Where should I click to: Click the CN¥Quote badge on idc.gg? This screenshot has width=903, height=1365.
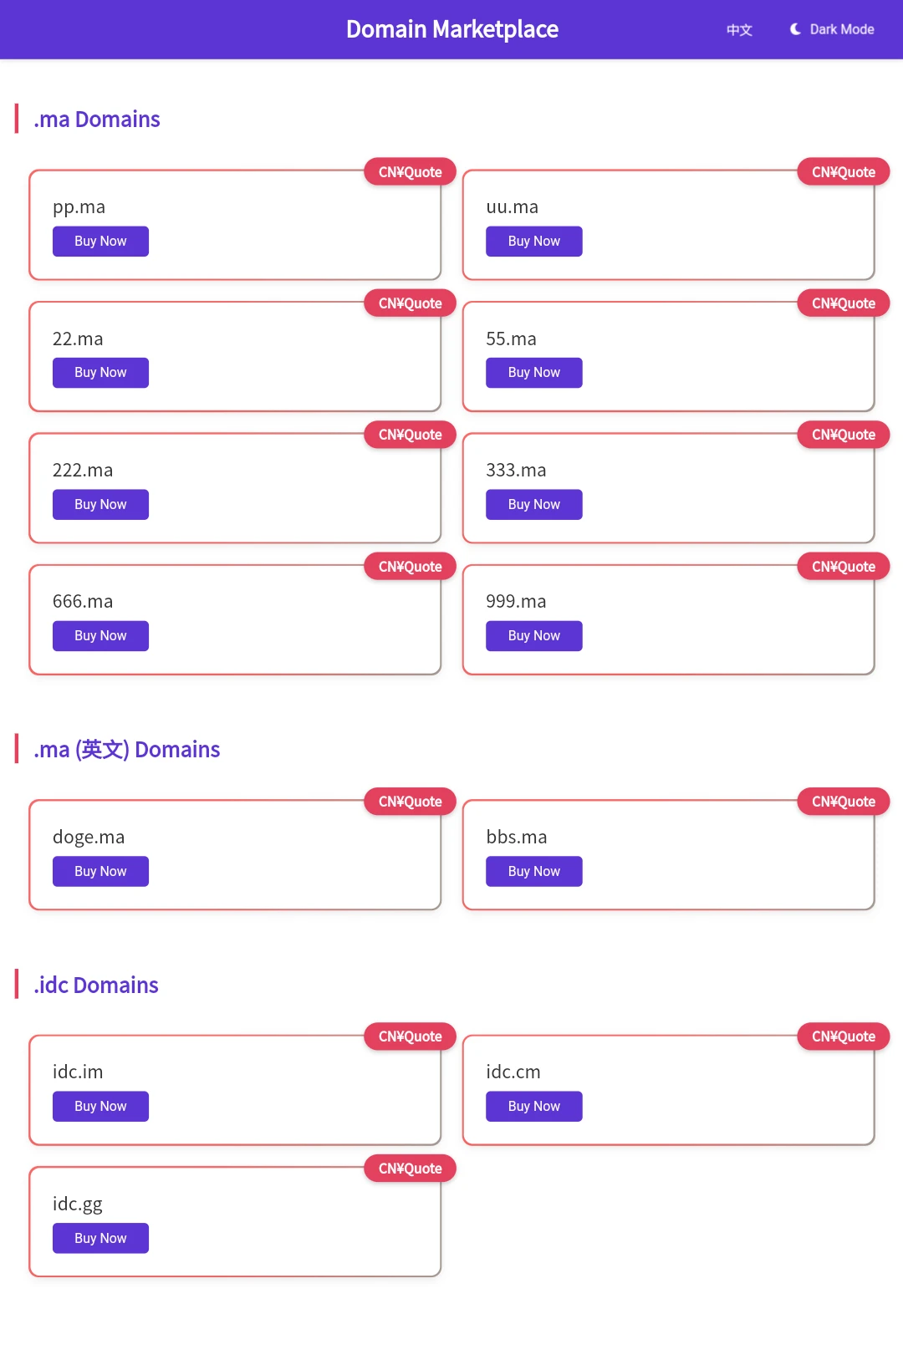(411, 1169)
